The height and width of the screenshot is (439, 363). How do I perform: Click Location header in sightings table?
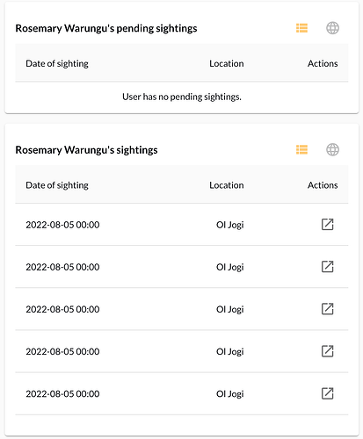(x=227, y=185)
